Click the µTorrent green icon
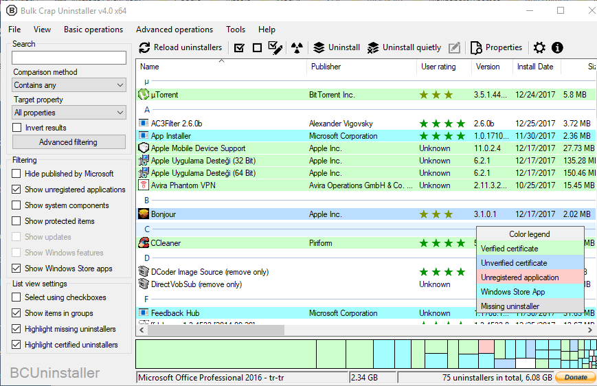 click(x=144, y=94)
